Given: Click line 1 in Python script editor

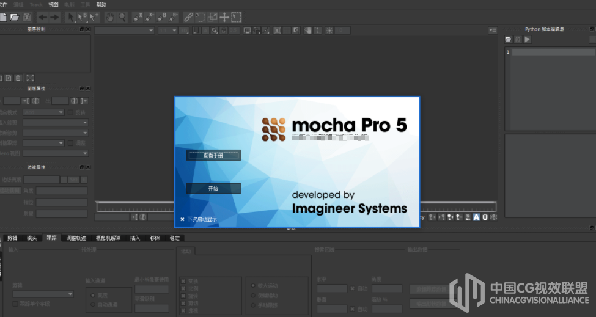Looking at the screenshot, I should click(x=553, y=52).
